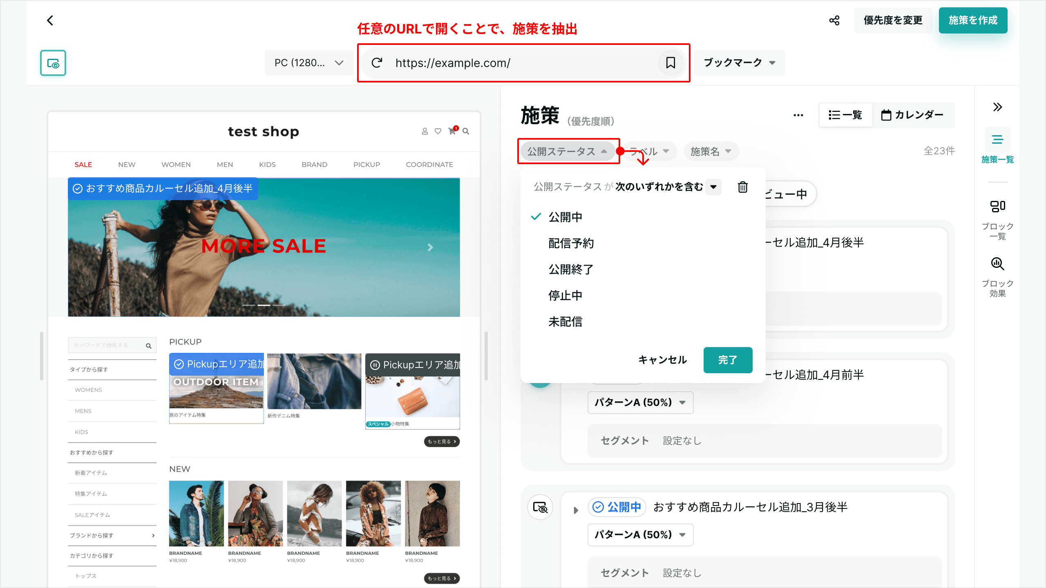Screen dimensions: 1046x588
Task: Click the 完了 button
Action: point(728,360)
